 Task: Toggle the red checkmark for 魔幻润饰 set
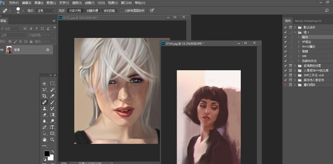(285, 85)
